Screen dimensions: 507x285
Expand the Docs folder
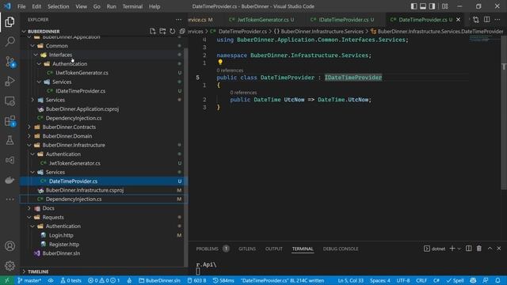pos(29,208)
